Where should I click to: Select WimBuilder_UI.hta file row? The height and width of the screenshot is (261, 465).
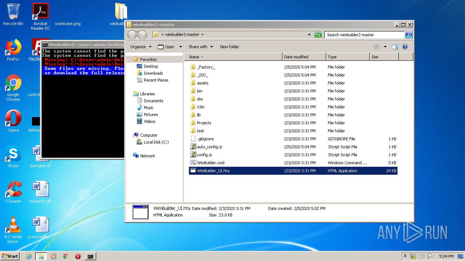(293, 171)
